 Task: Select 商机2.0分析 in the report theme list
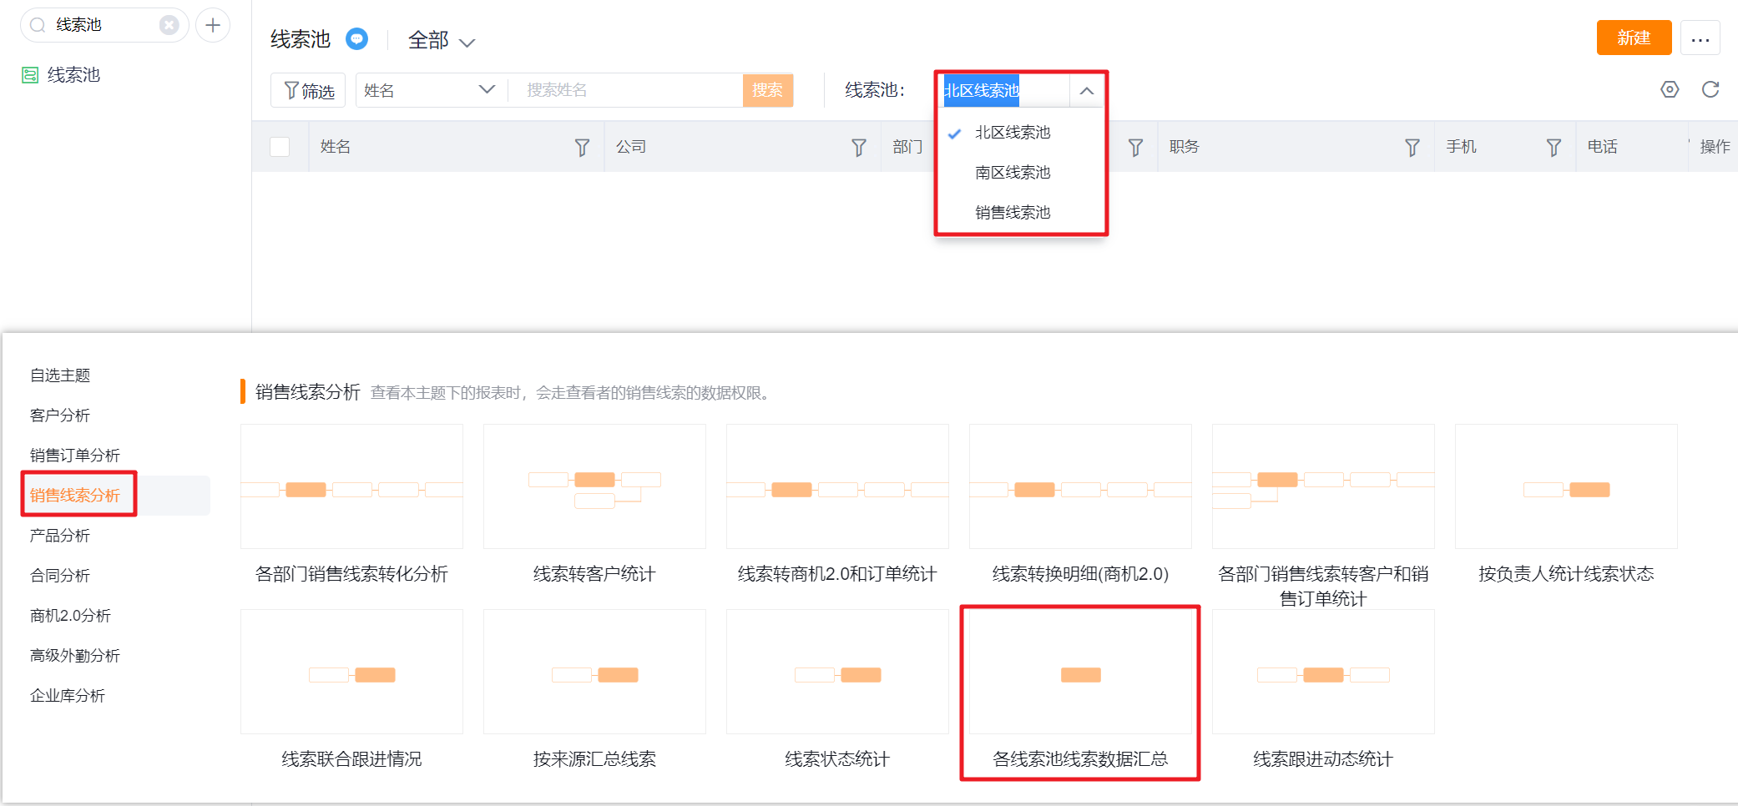pyautogui.click(x=70, y=616)
